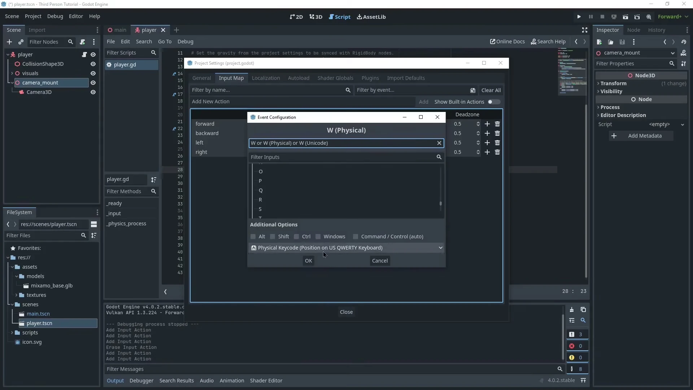Open the Project menu
693x390 pixels.
pos(33,16)
